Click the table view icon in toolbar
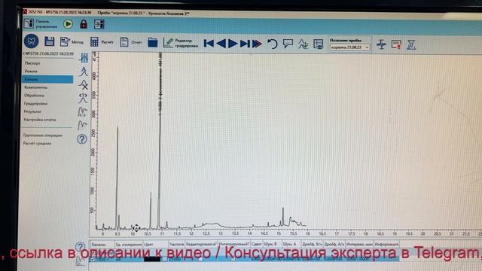Screen dimensions: 482x271 318,44
